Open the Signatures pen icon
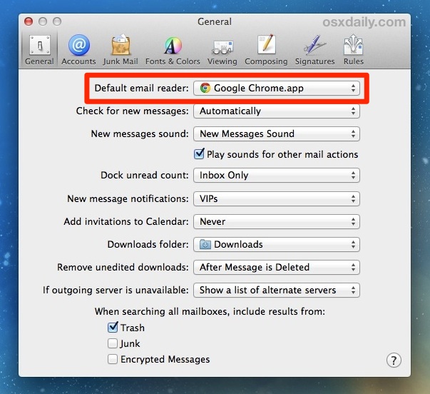Image resolution: width=430 pixels, height=394 pixels. tap(314, 44)
